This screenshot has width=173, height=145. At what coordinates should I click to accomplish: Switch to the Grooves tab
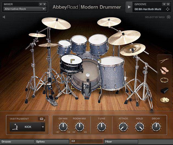pos(17,142)
